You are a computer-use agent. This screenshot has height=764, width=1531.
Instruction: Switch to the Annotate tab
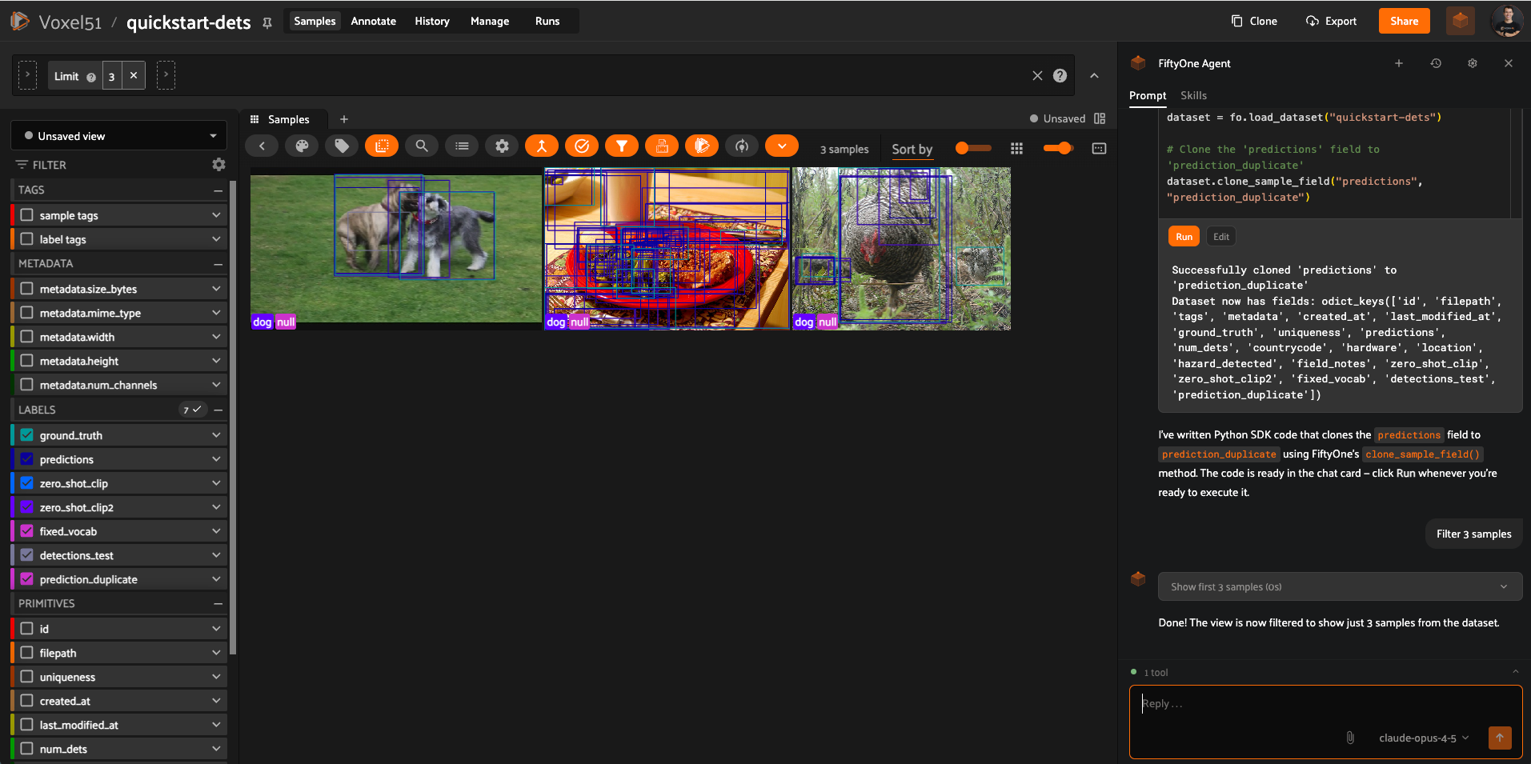[374, 22]
